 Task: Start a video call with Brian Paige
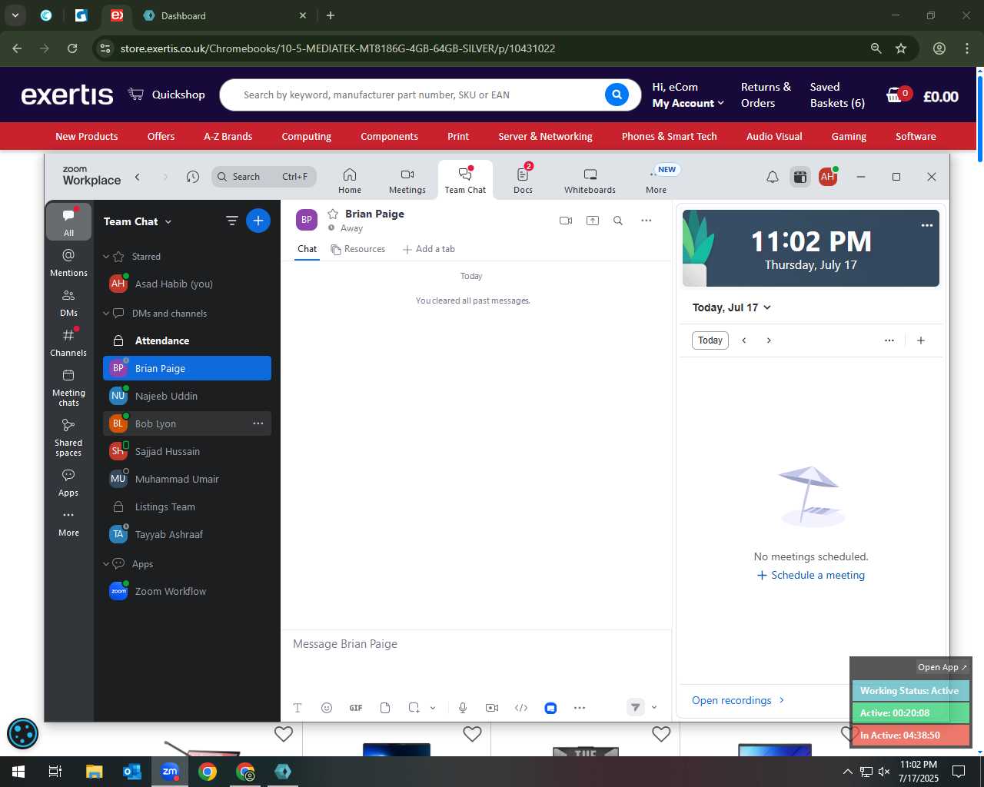click(x=566, y=221)
